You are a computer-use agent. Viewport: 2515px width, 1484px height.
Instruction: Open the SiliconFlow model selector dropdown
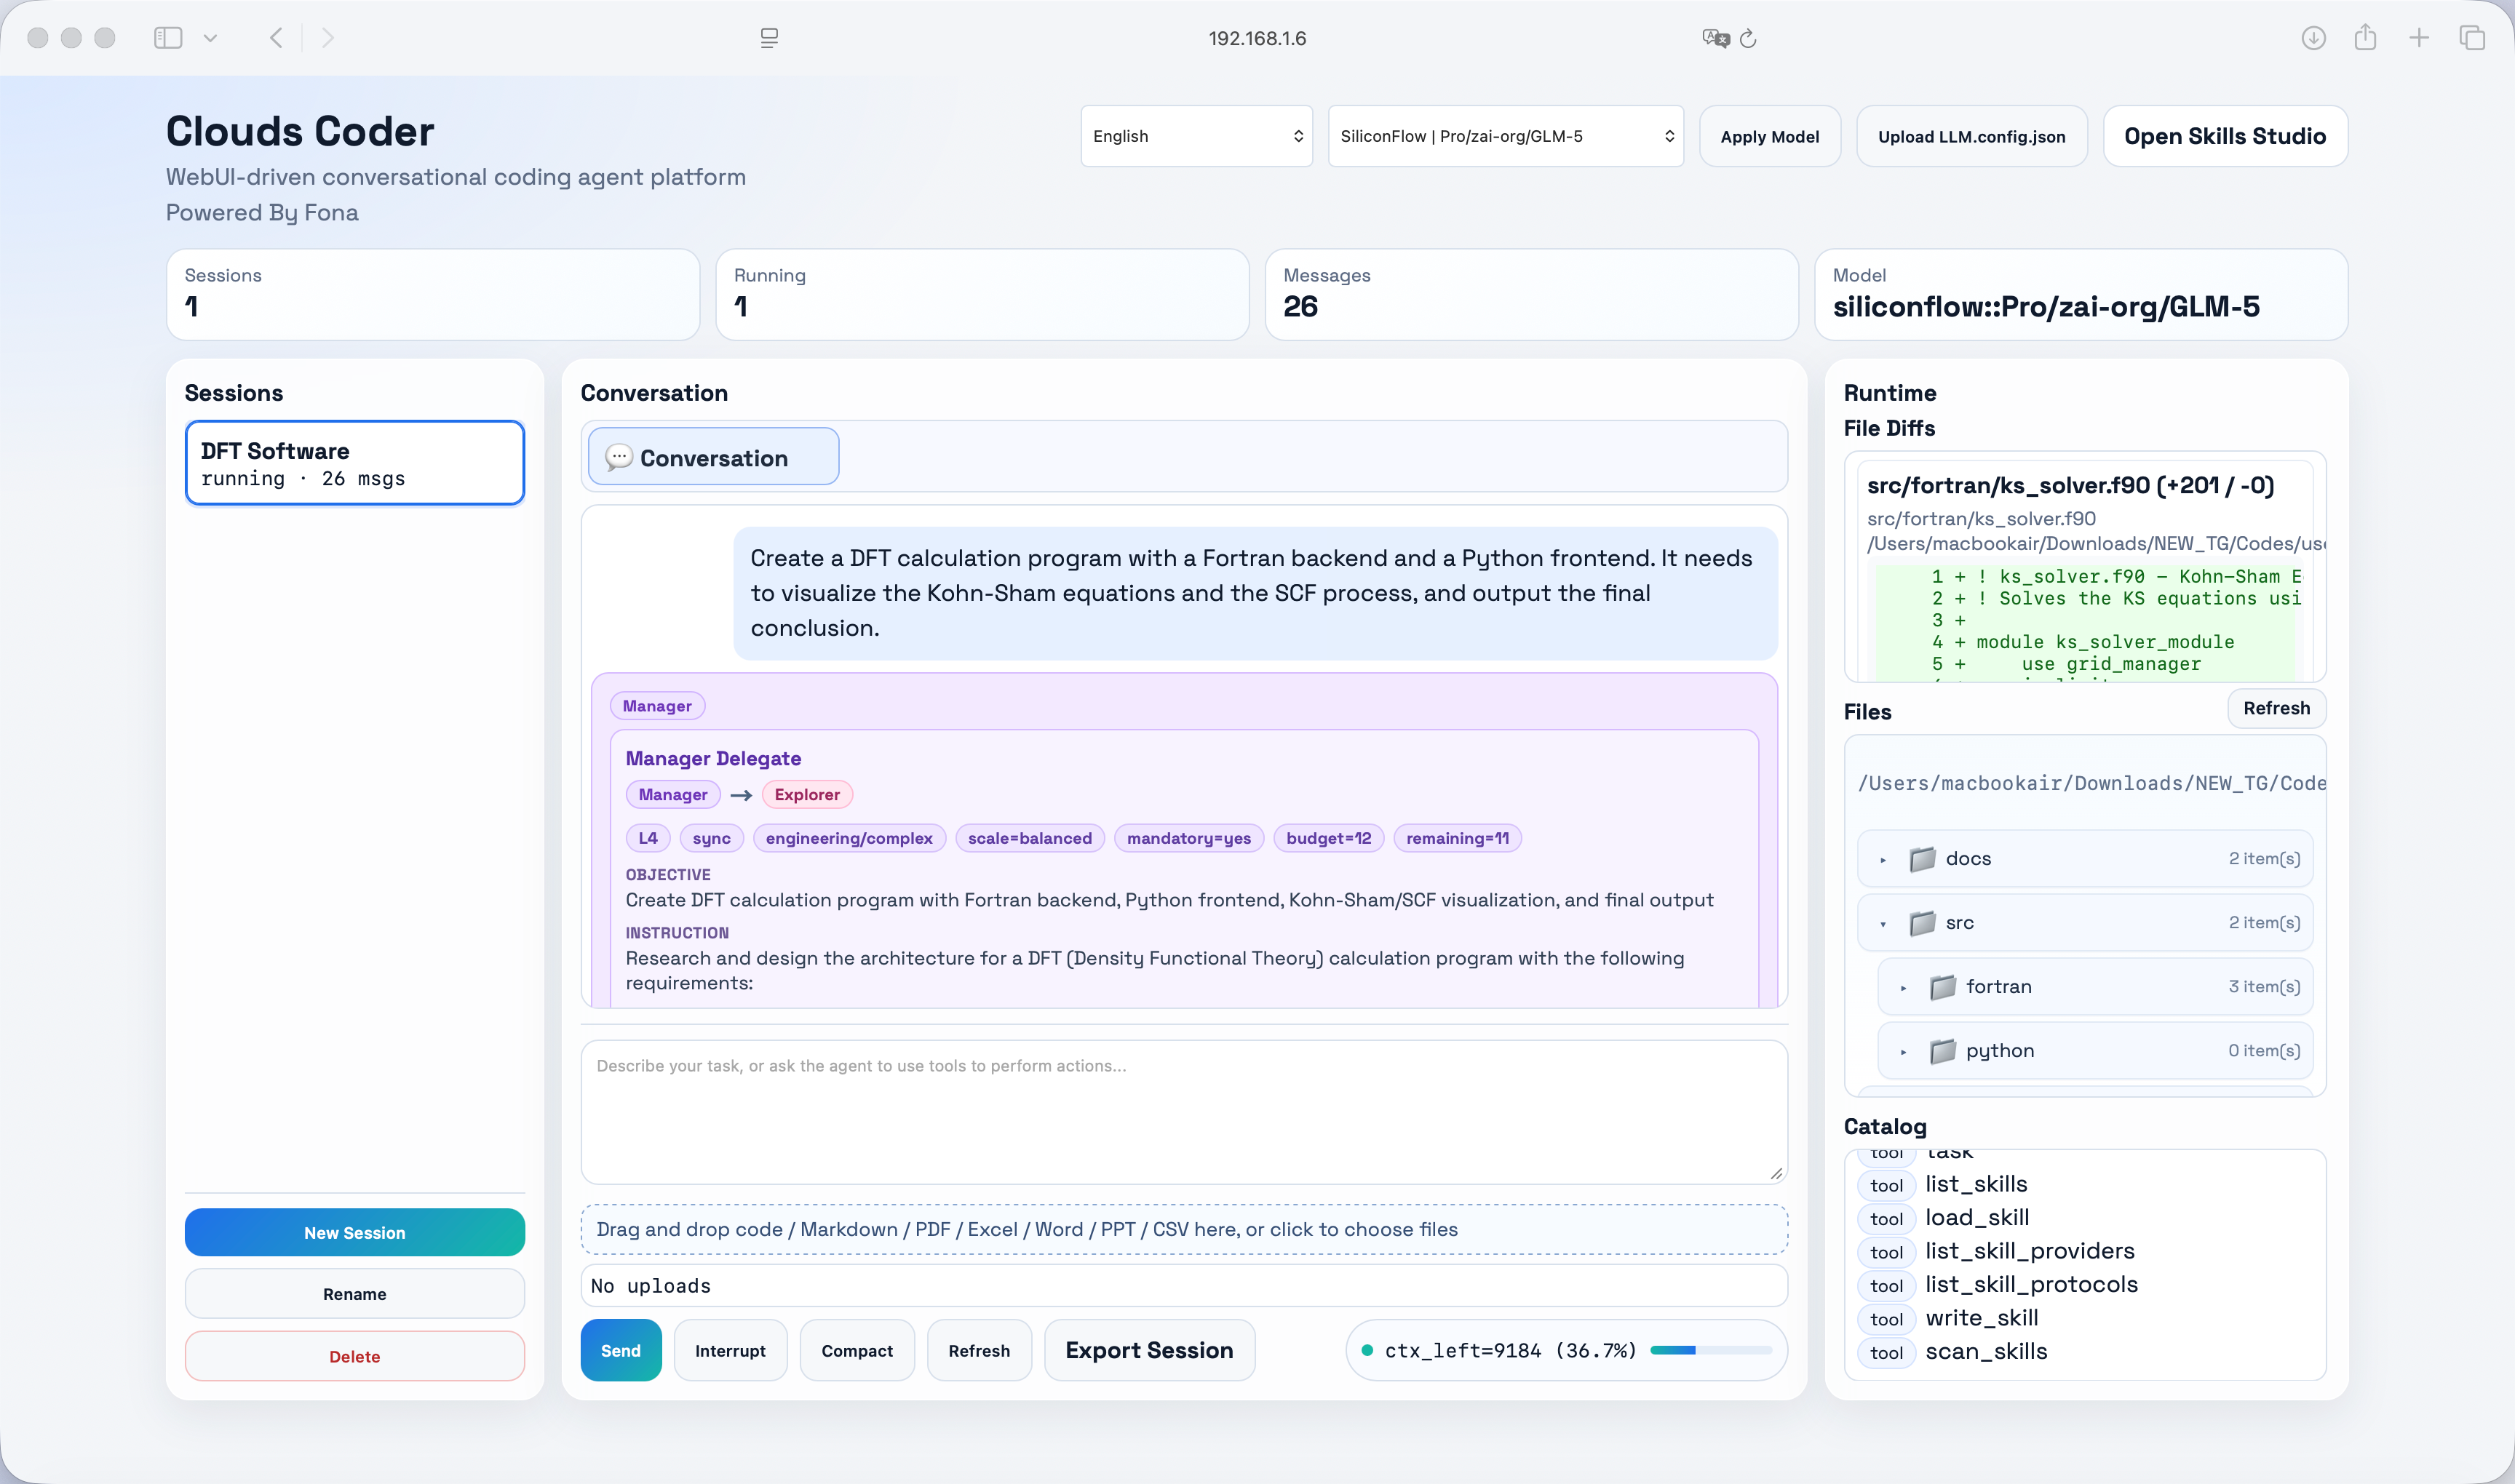point(1506,136)
